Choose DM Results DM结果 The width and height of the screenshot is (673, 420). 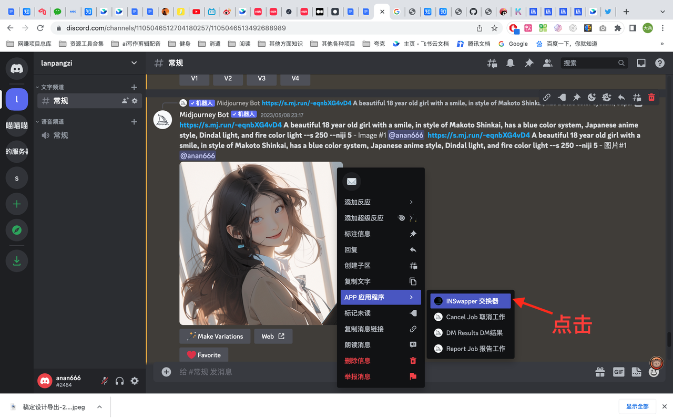[x=471, y=333]
